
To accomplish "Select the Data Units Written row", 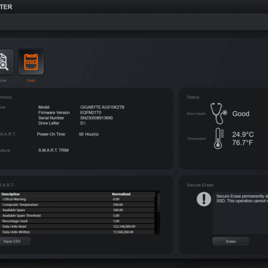I will [77, 232].
